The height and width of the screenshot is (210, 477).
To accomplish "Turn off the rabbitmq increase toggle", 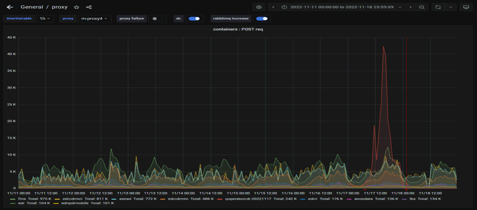I will coord(262,19).
